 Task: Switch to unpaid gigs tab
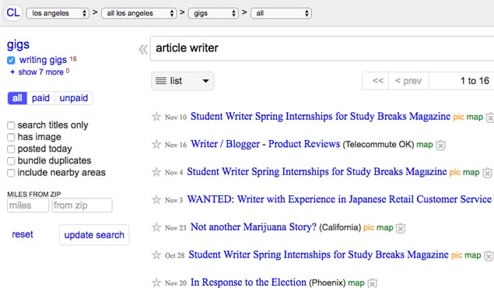(74, 98)
